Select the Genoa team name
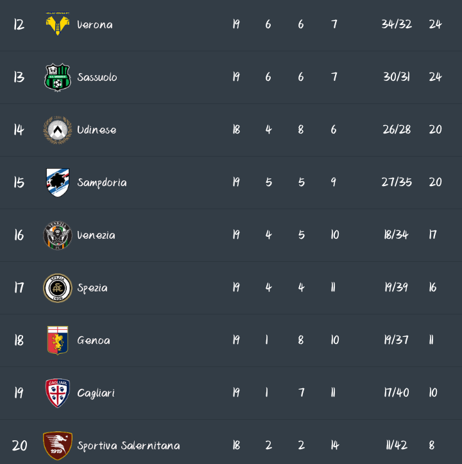Screen dimensions: 462x464 click(x=94, y=341)
